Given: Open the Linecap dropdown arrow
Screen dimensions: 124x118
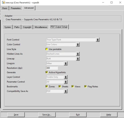Looking at the screenshot, I should pyautogui.click(x=78, y=59).
